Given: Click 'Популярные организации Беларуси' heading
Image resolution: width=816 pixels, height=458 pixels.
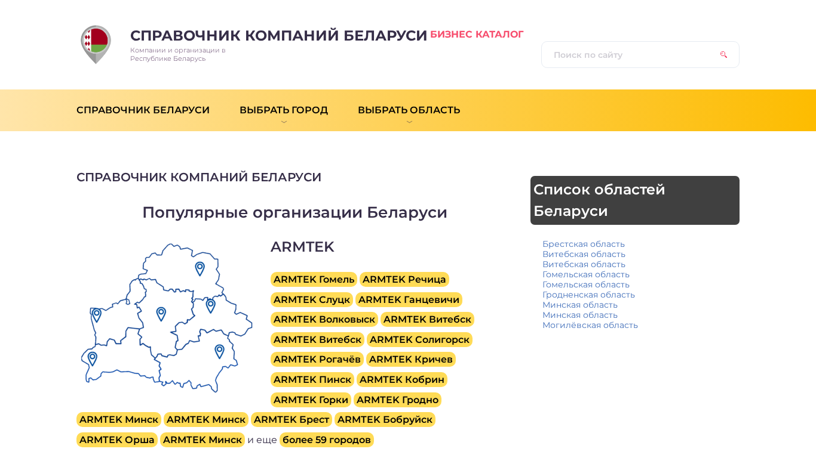Looking at the screenshot, I should (x=295, y=212).
